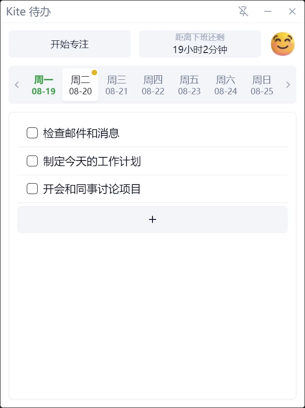Click the smiley emoji face icon
Viewport: 305px width, 408px height.
(282, 44)
